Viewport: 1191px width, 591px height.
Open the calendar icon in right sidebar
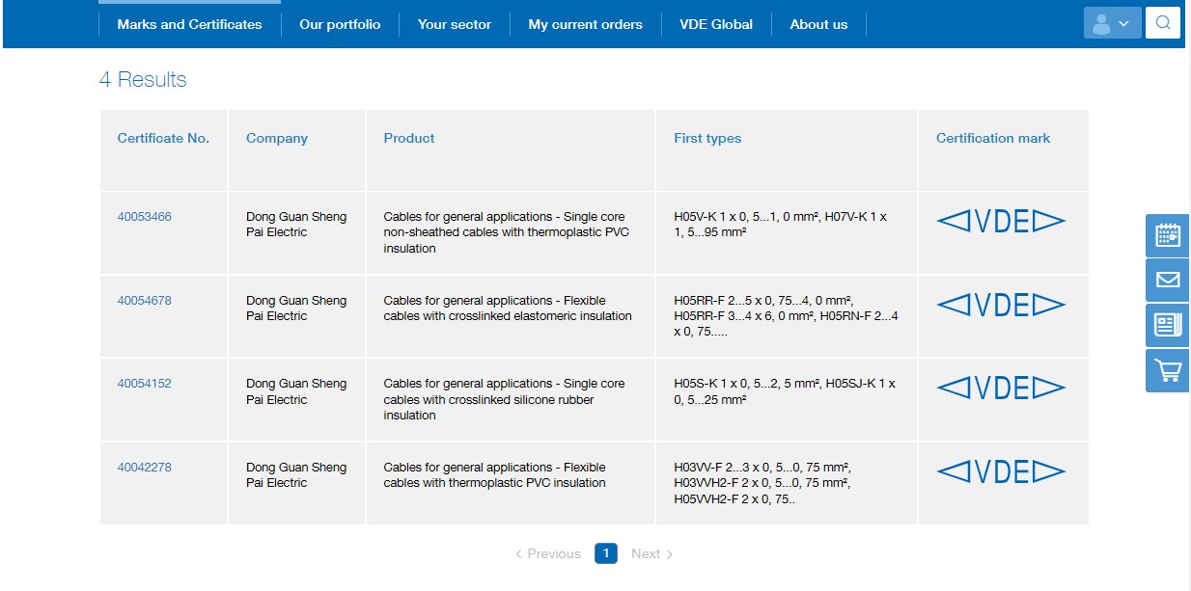1167,235
